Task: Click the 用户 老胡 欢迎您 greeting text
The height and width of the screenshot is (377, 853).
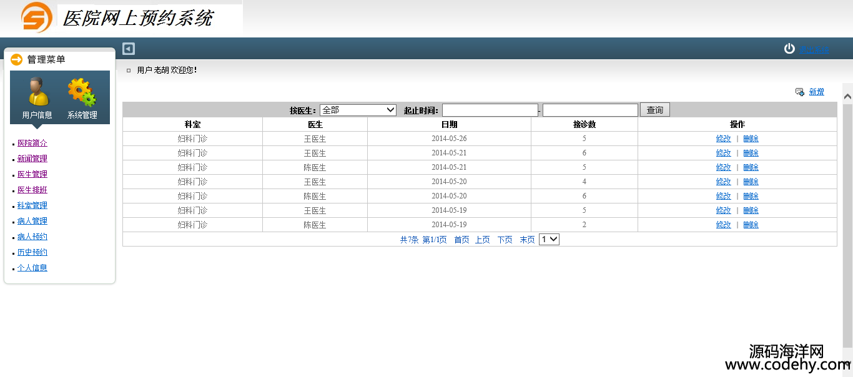Action: coord(167,70)
